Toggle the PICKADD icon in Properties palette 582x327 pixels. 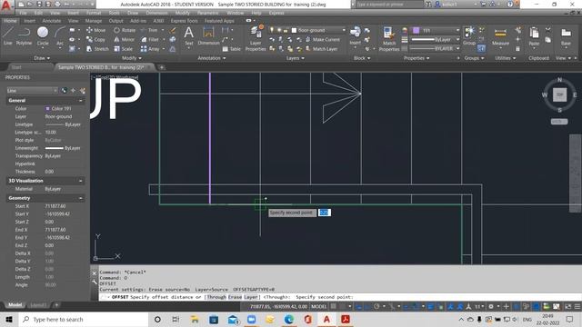click(64, 91)
